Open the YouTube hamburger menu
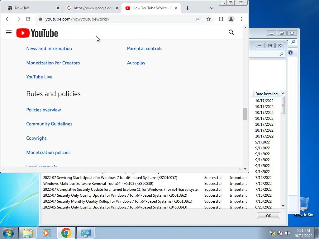This screenshot has width=319, height=239. click(x=8, y=32)
